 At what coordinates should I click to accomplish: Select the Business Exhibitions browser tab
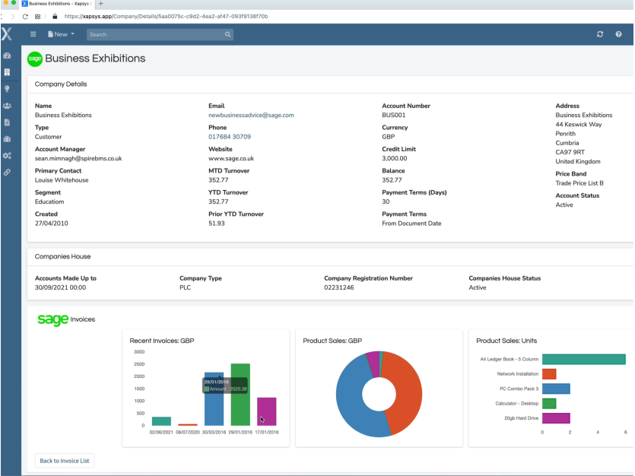pos(58,4)
